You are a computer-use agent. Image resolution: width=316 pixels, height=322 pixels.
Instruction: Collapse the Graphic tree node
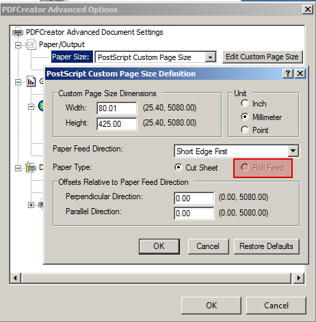(x=18, y=82)
